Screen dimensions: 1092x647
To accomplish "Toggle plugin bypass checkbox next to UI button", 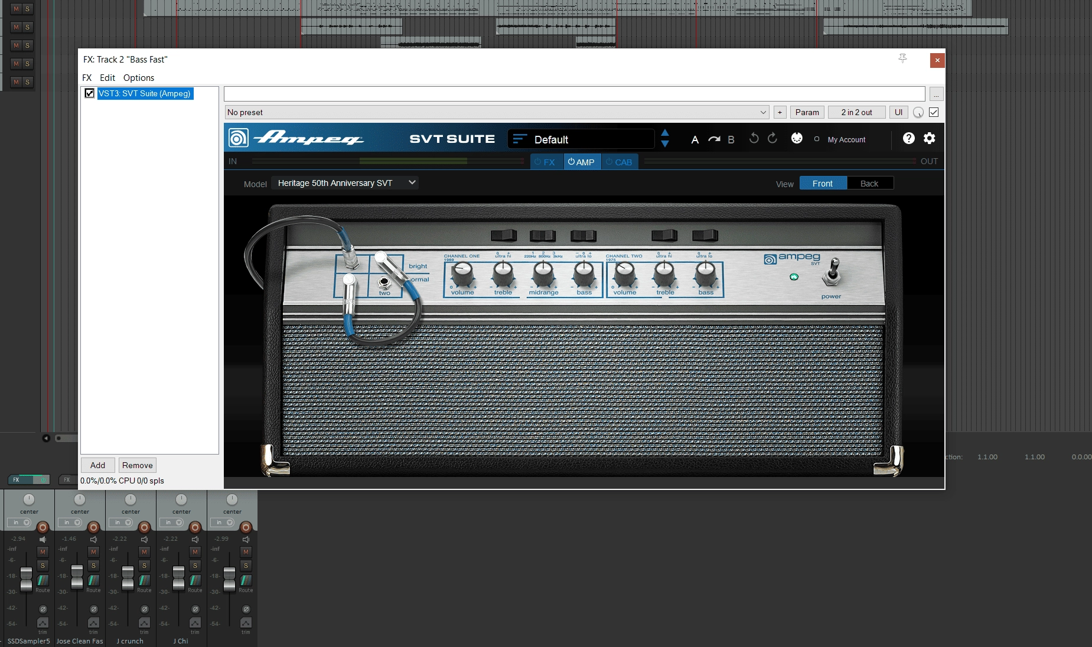I will click(934, 112).
